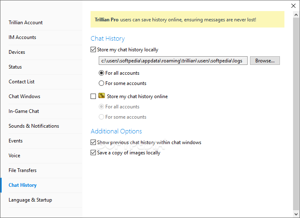Click the scrollbar down arrow
This screenshot has height=218, width=300.
(x=296, y=214)
